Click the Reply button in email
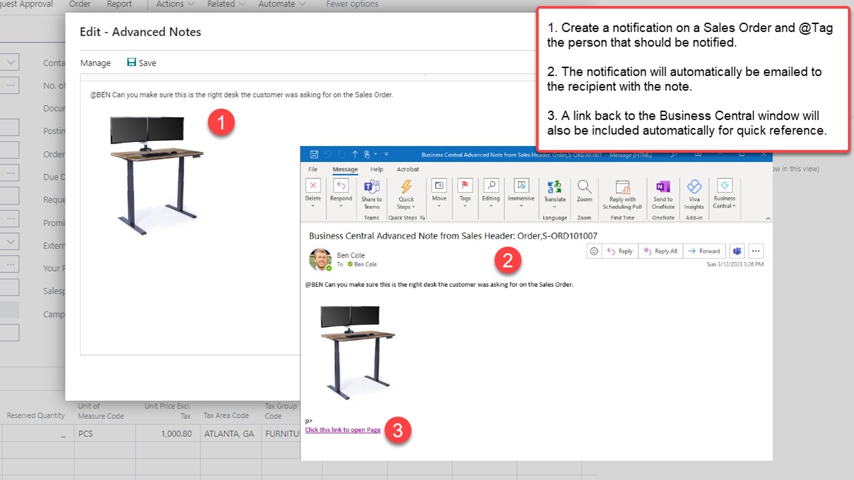 [620, 251]
